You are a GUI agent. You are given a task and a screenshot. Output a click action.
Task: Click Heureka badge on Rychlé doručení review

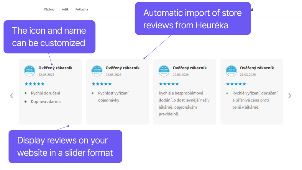(x=30, y=71)
